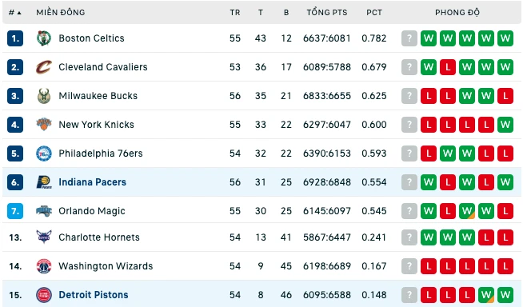This screenshot has width=523, height=307.
Task: Click the red L badge in Cleveland Cavaliers row
Action: 448,67
